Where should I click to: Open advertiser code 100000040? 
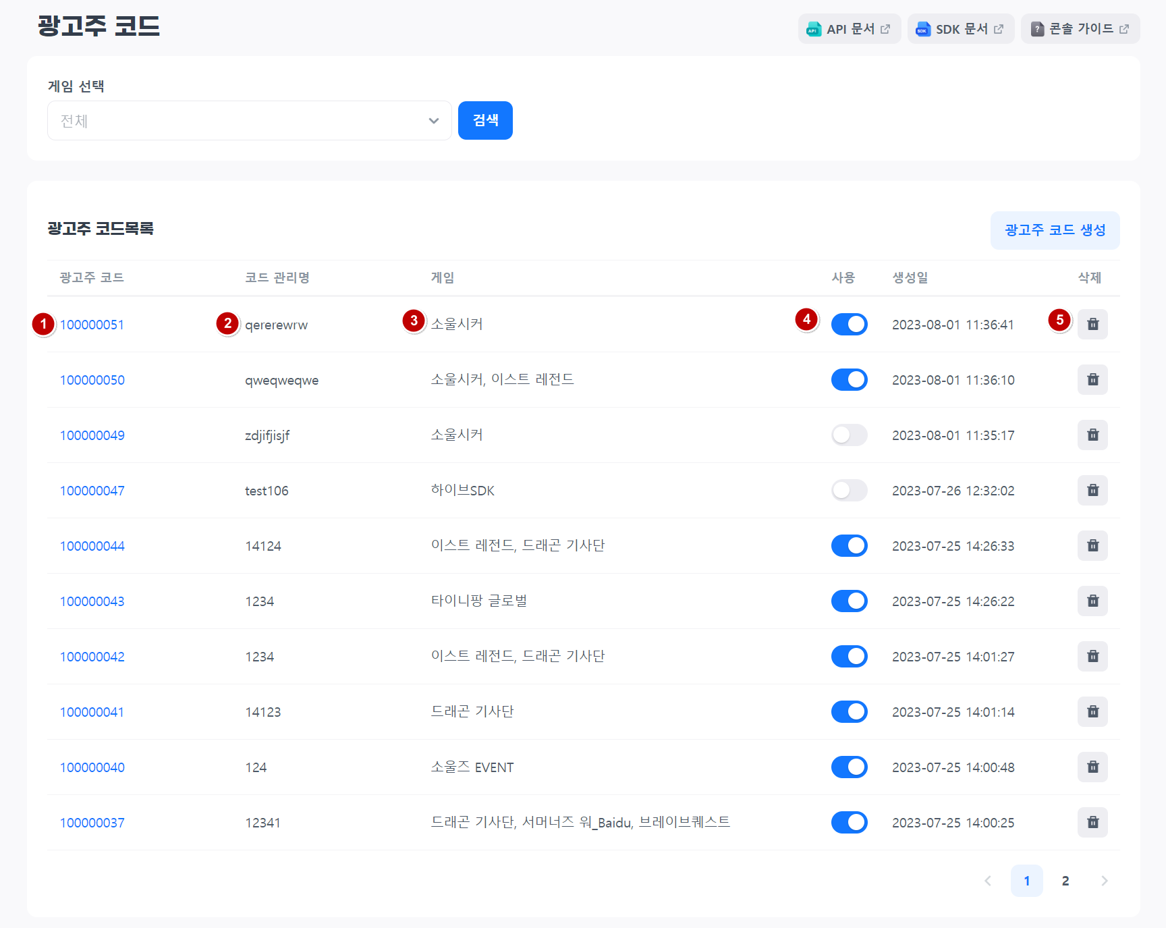tap(92, 767)
